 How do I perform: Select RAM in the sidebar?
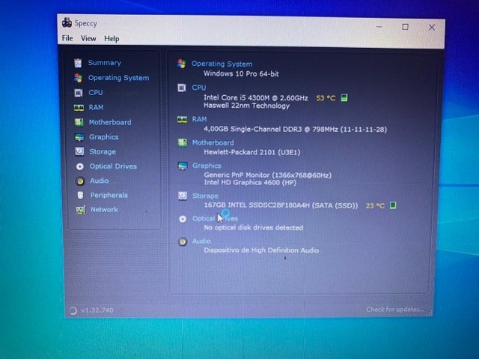[x=97, y=107]
